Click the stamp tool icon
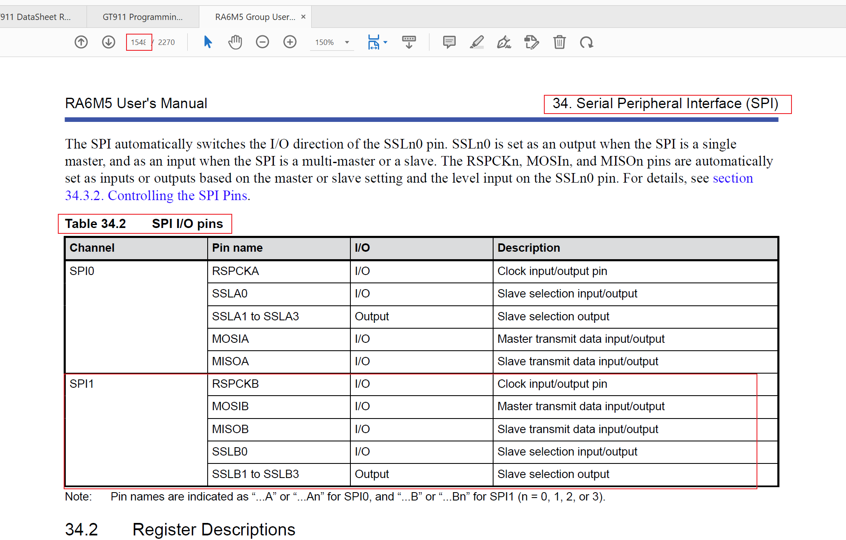The height and width of the screenshot is (540, 846). pos(532,42)
